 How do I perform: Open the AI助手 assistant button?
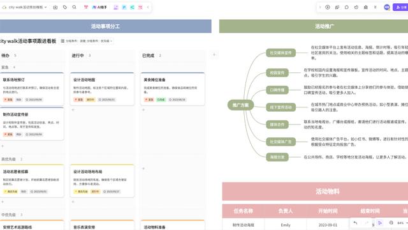tap(99, 7)
